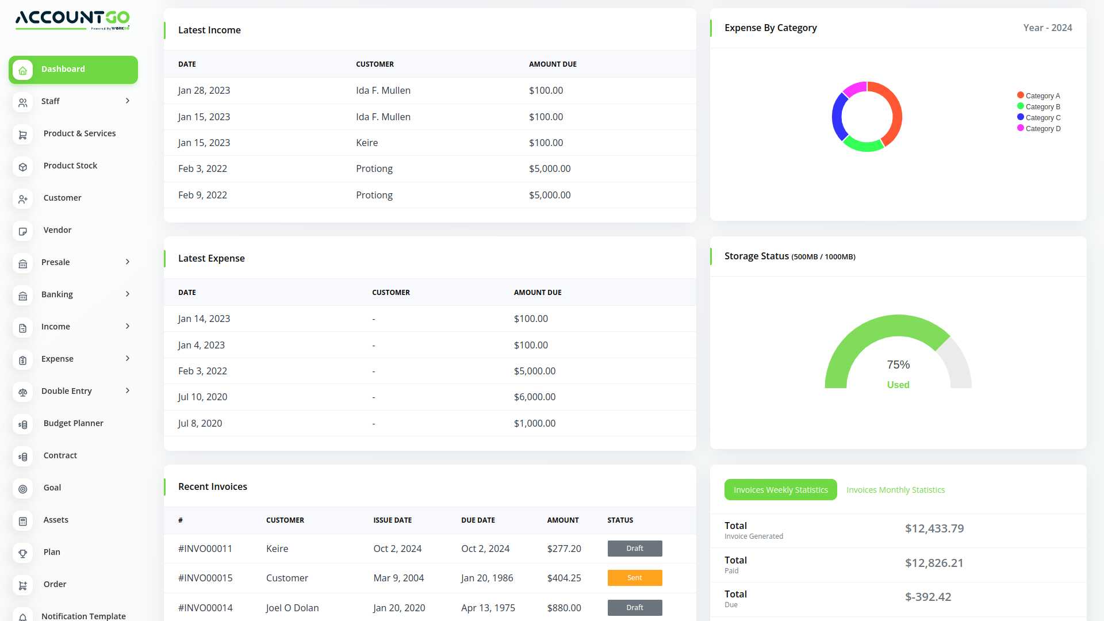Image resolution: width=1104 pixels, height=621 pixels.
Task: Expand the Income submenu
Action: [127, 326]
